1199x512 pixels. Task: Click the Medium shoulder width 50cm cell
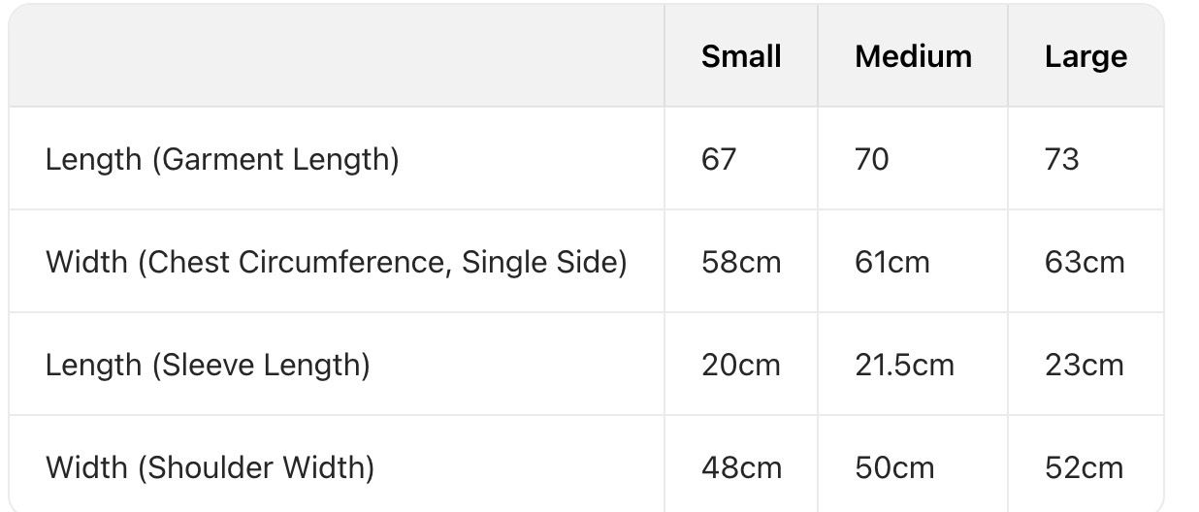(894, 467)
